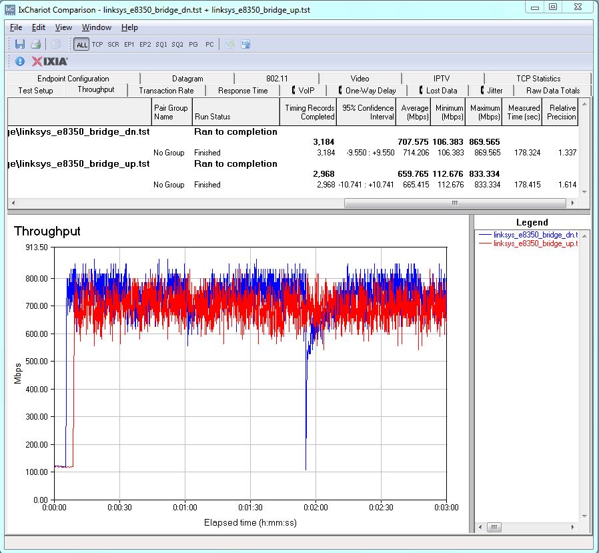Click the Legend horizontal scrollbar thumb
Screen dimensions: 599x553
[494, 527]
